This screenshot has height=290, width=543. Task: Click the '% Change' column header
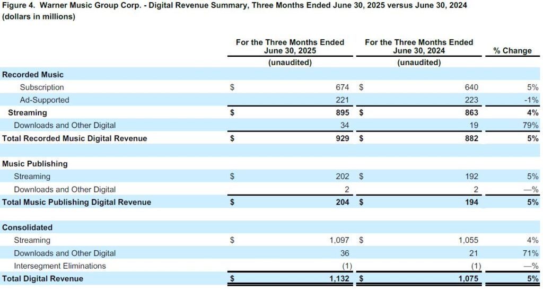pos(512,50)
